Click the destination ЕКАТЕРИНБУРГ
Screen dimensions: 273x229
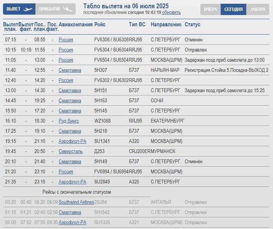pos(168,121)
